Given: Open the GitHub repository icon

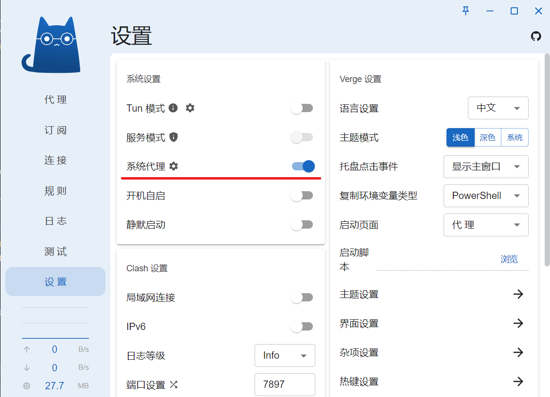Looking at the screenshot, I should pyautogui.click(x=536, y=36).
